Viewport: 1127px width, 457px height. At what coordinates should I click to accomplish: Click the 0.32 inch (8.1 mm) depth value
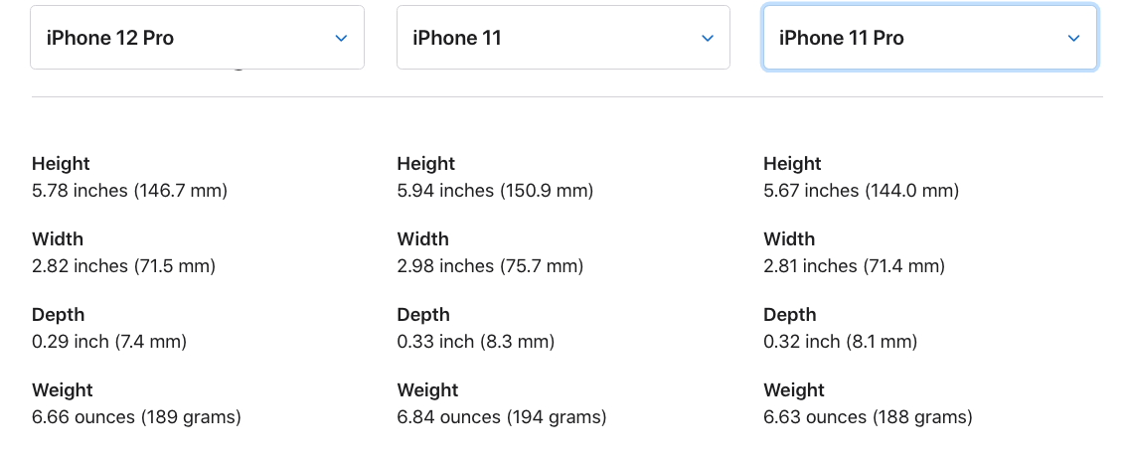pos(840,342)
